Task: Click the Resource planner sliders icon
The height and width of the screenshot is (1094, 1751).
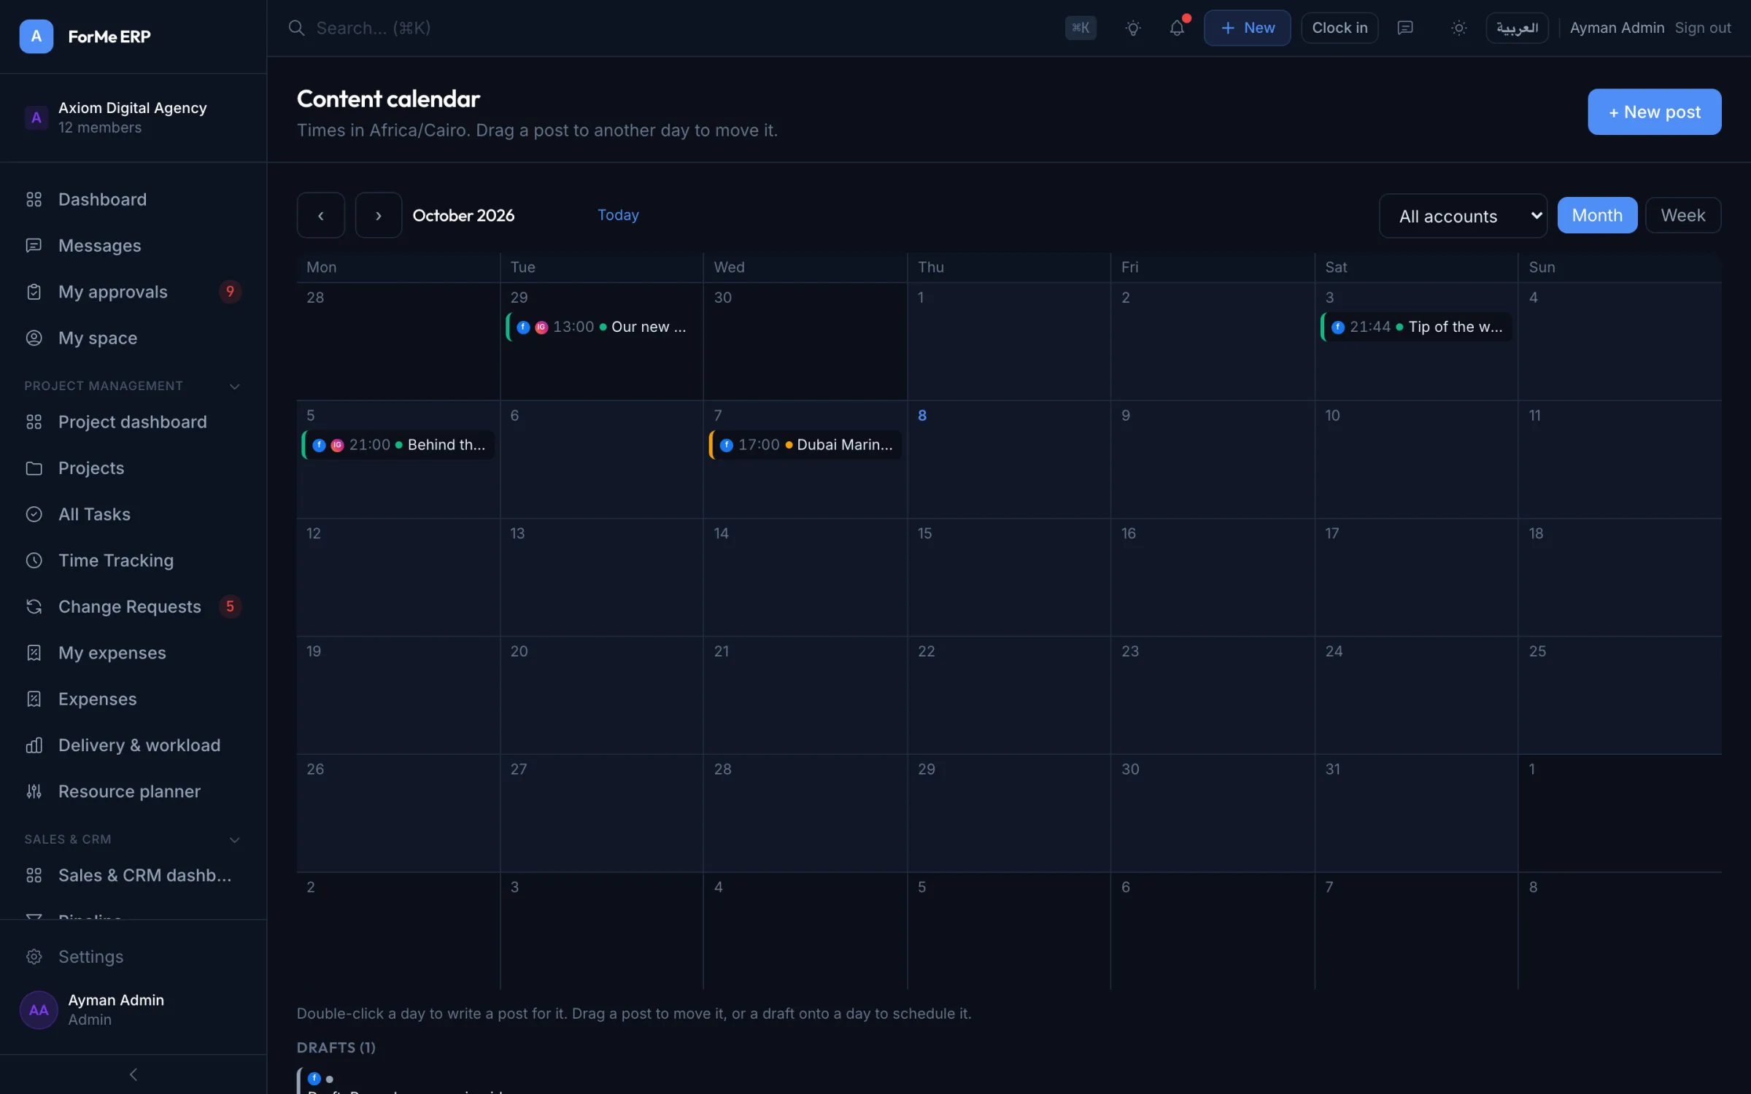Action: 34,791
